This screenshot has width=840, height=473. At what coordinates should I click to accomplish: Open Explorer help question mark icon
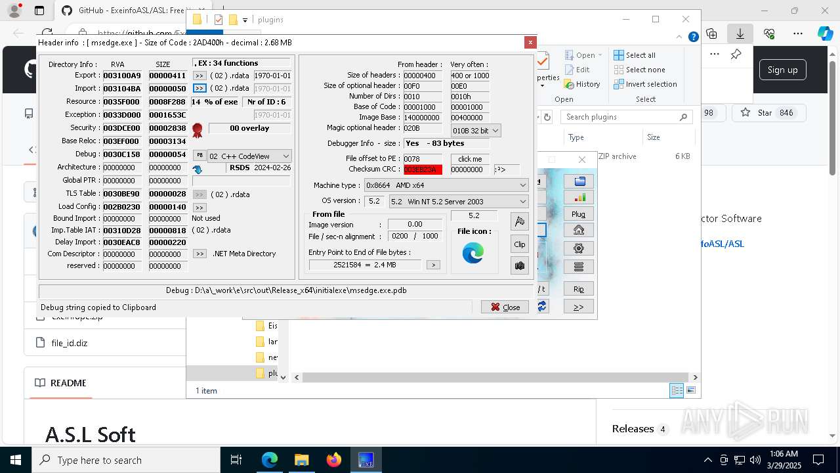(693, 37)
